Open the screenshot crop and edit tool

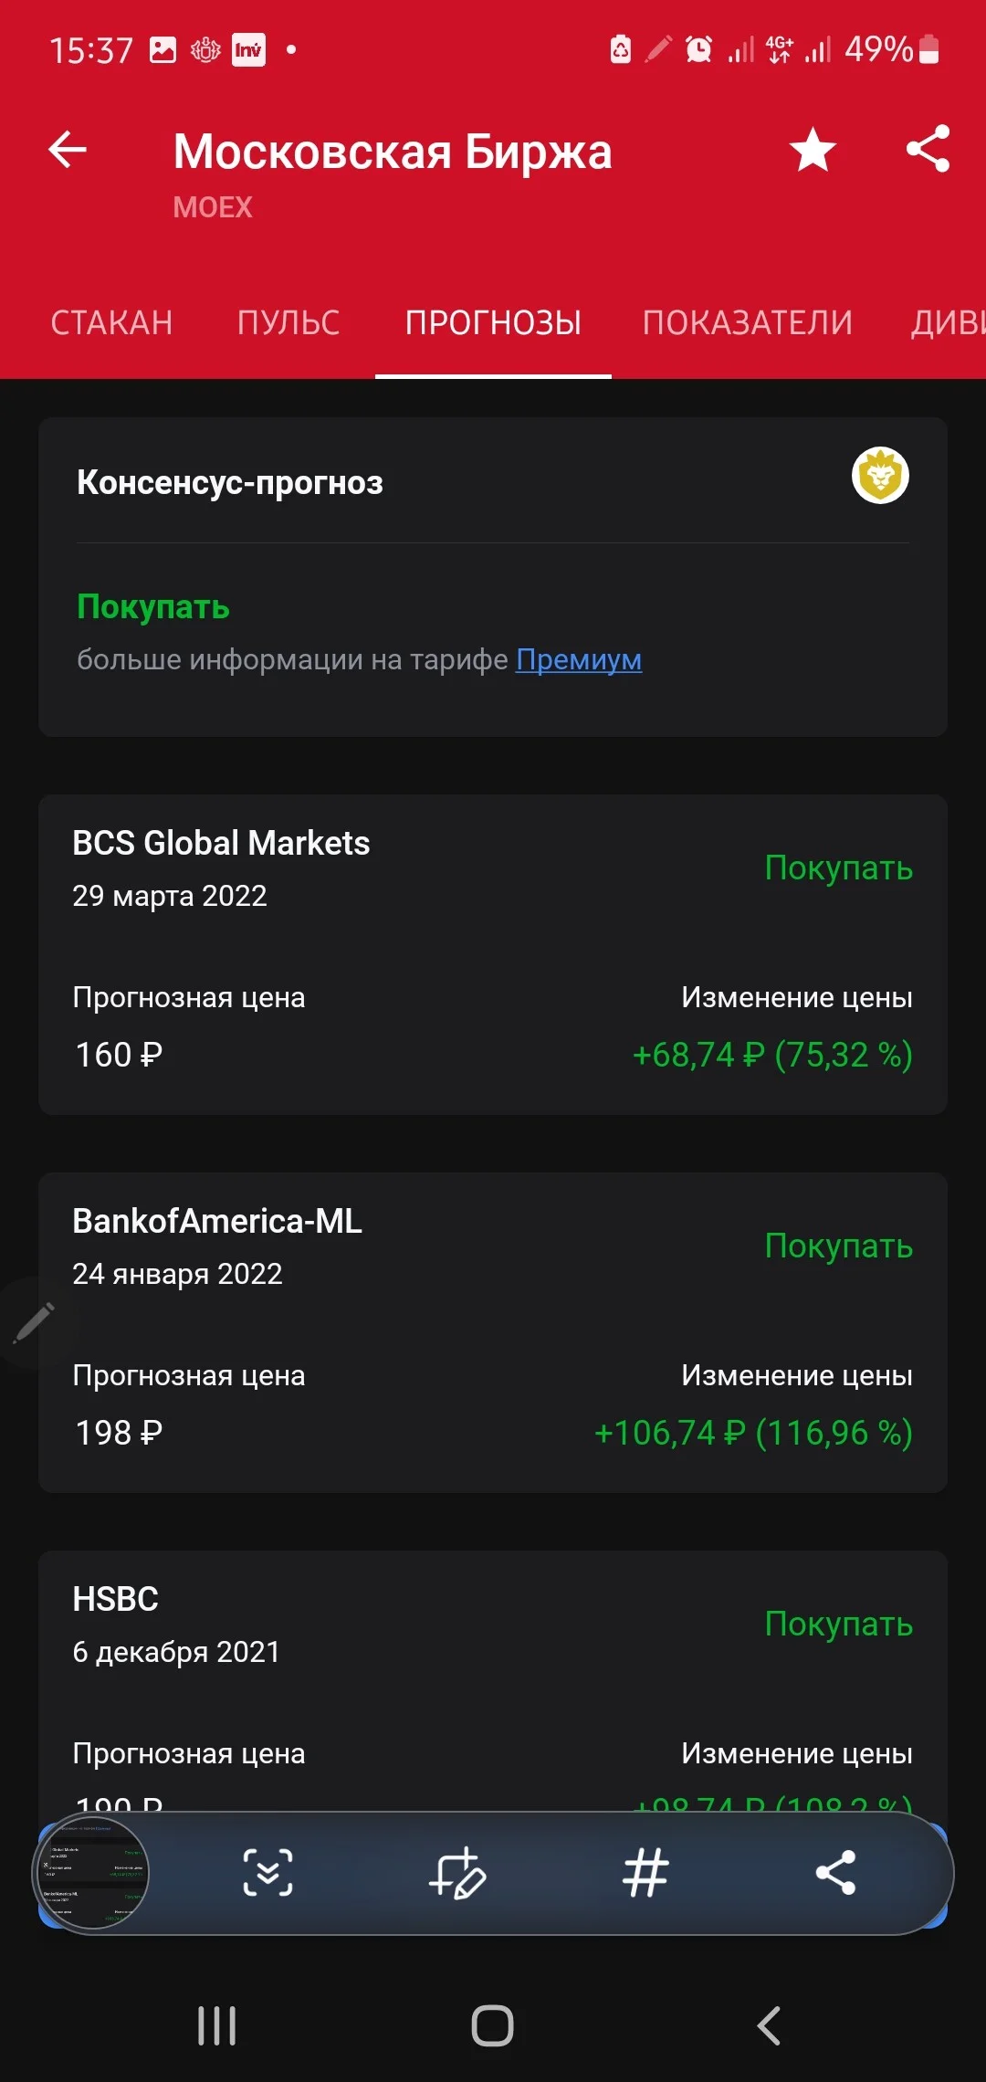pos(457,1872)
